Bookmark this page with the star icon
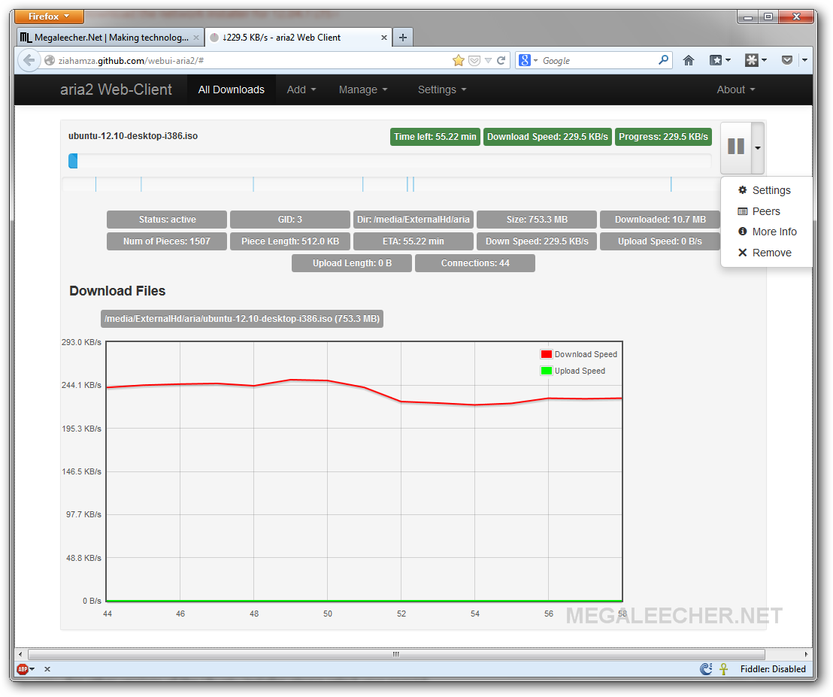Screen dimensions: 833x697 click(x=459, y=61)
